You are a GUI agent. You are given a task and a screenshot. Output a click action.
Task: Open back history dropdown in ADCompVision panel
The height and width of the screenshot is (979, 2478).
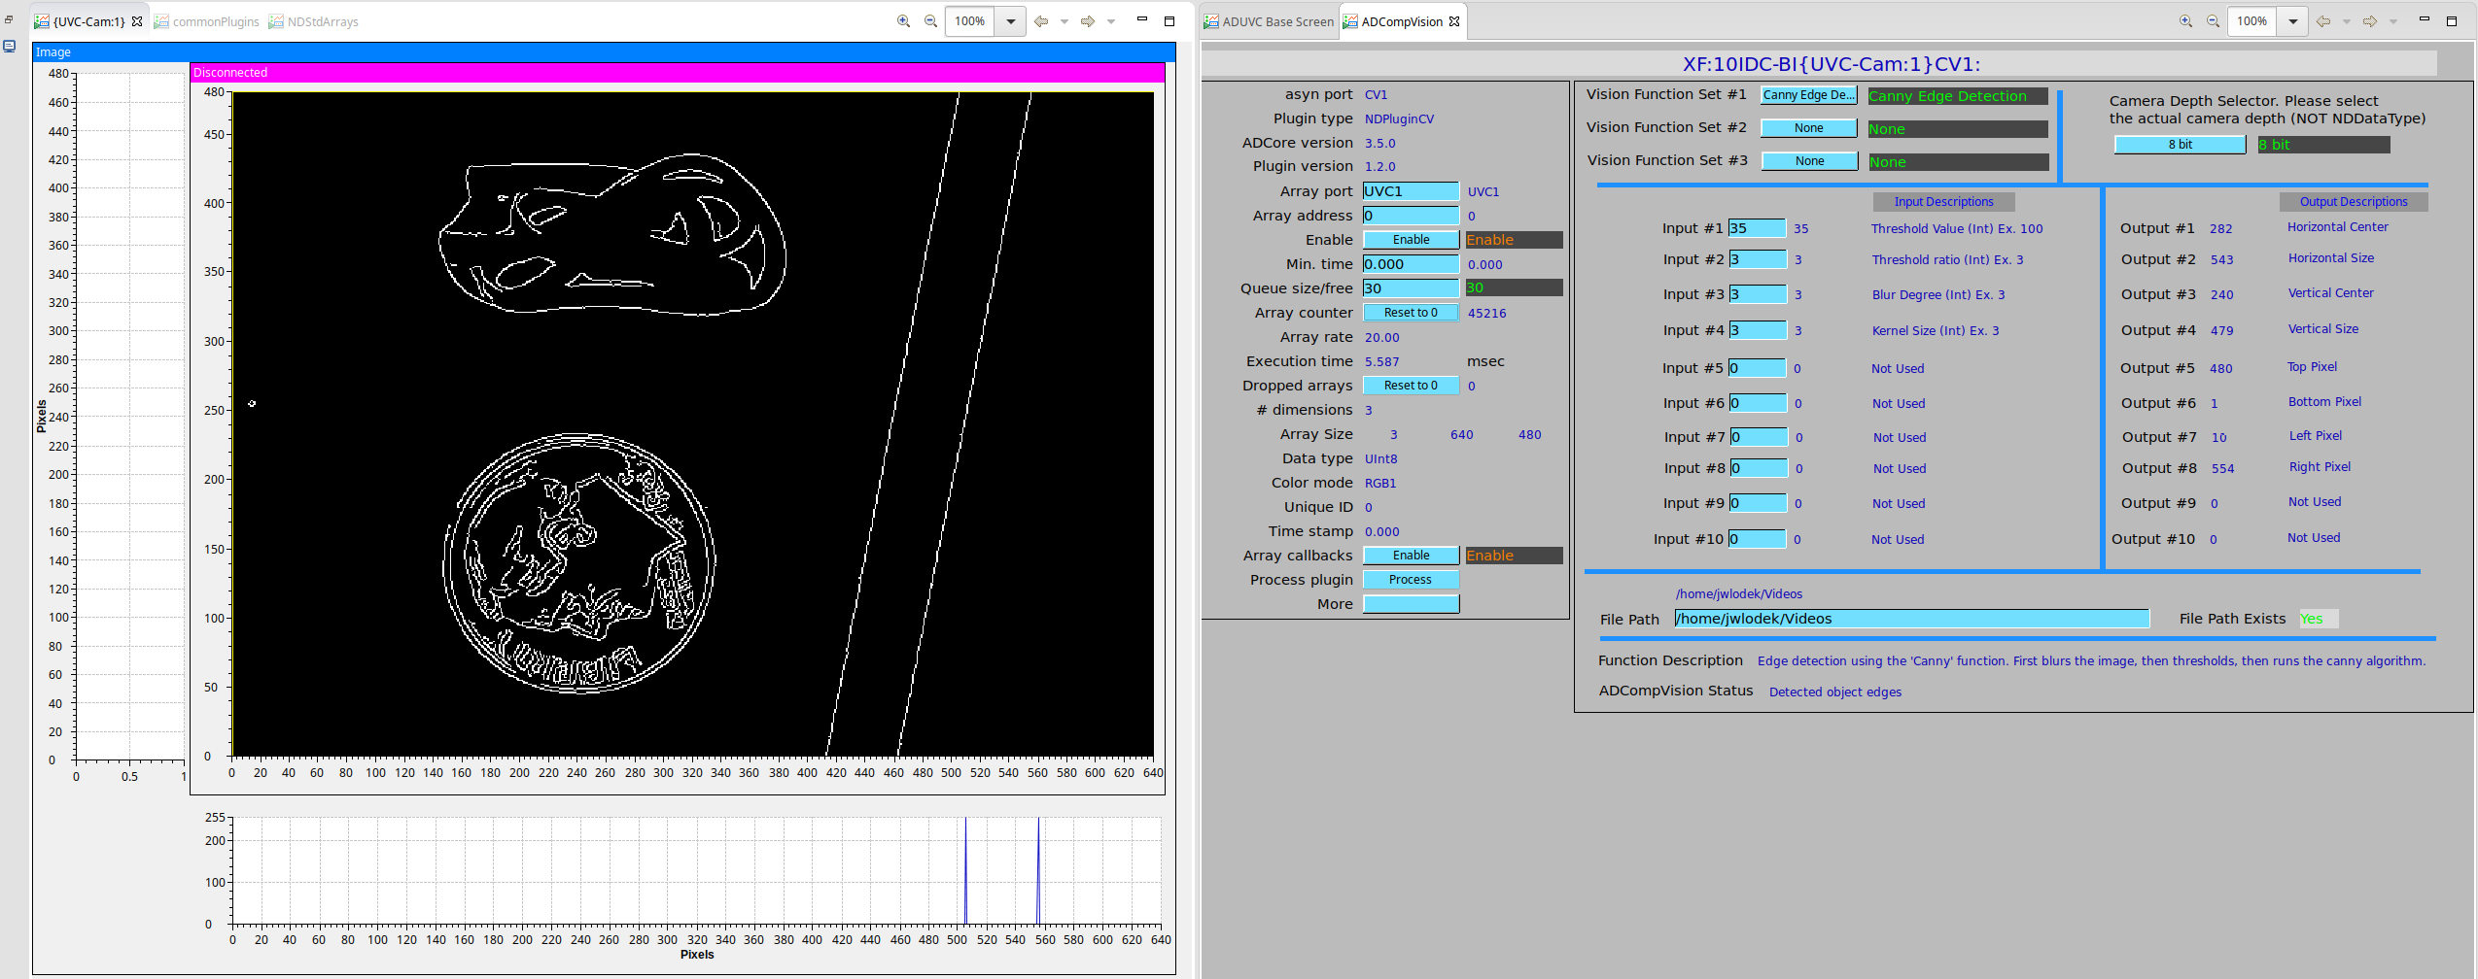(x=2347, y=21)
